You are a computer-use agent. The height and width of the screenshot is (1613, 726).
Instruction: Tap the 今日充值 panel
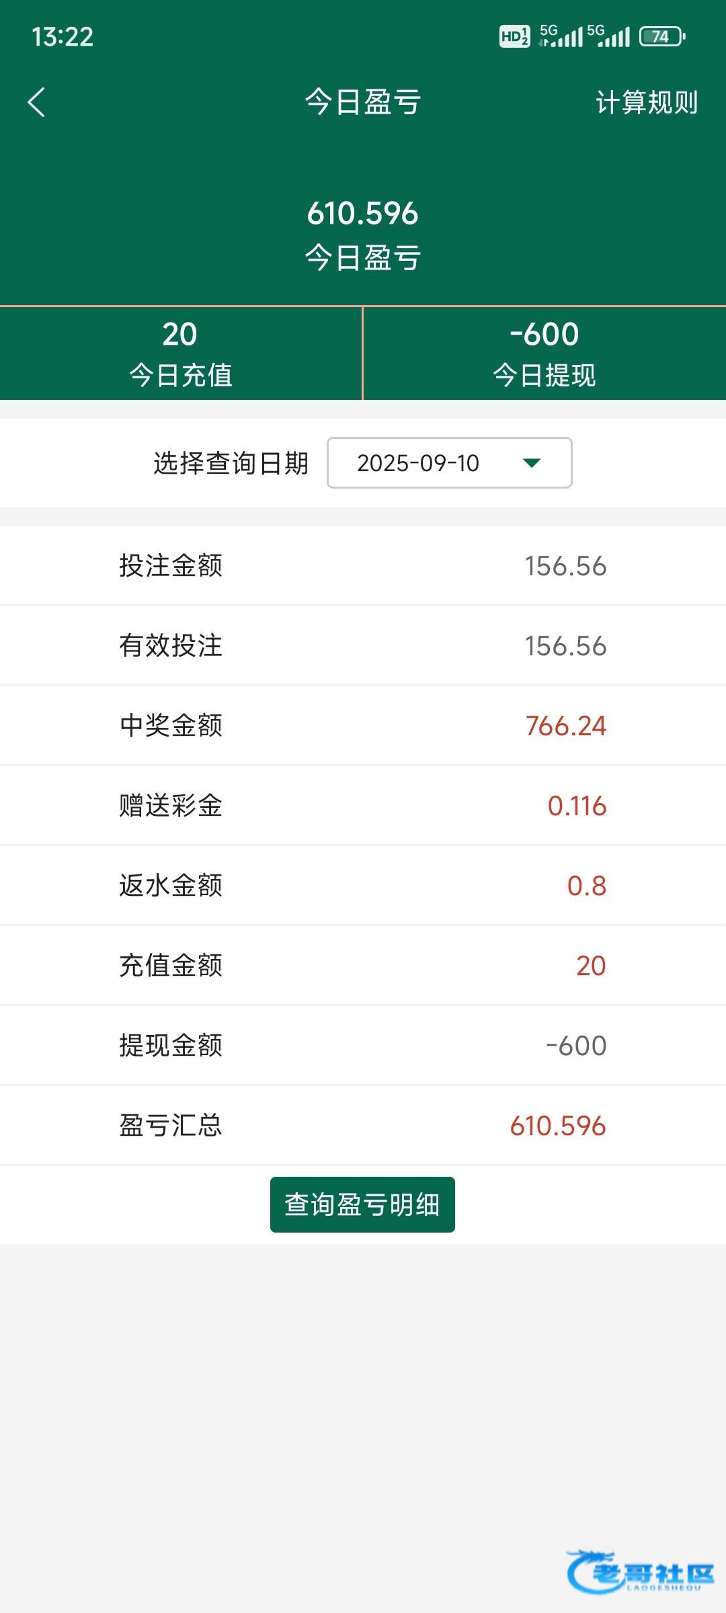click(180, 354)
